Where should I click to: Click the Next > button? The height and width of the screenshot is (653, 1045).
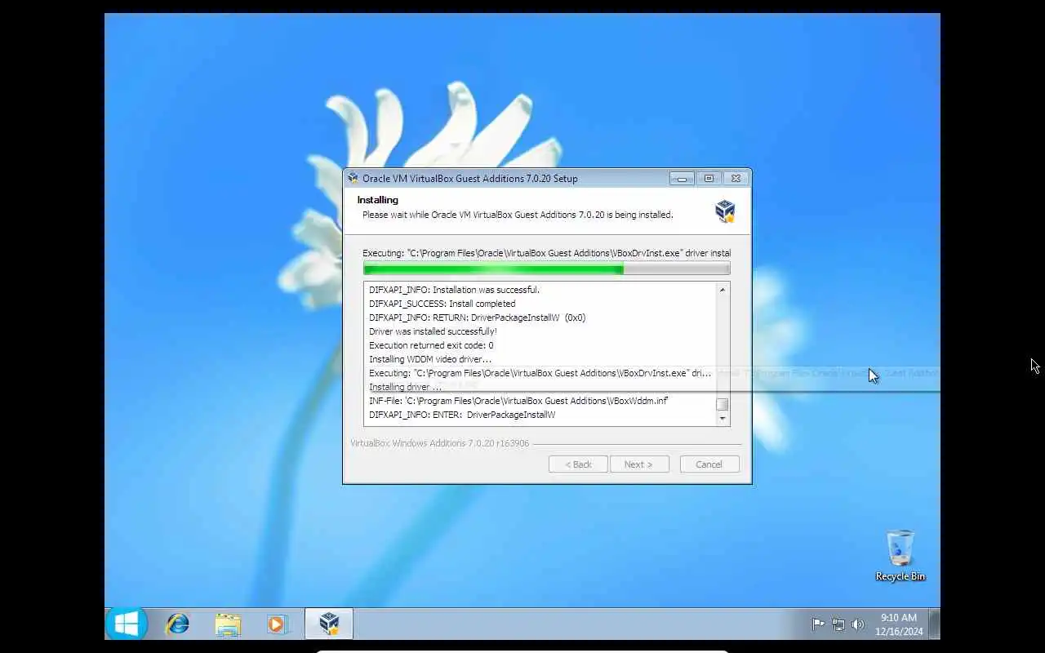coord(639,464)
